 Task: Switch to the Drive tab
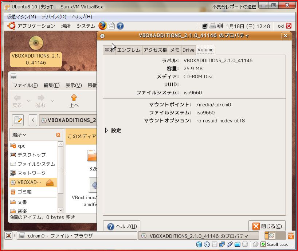188,50
